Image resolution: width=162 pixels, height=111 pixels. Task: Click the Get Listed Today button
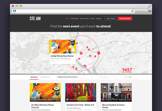[125, 19]
